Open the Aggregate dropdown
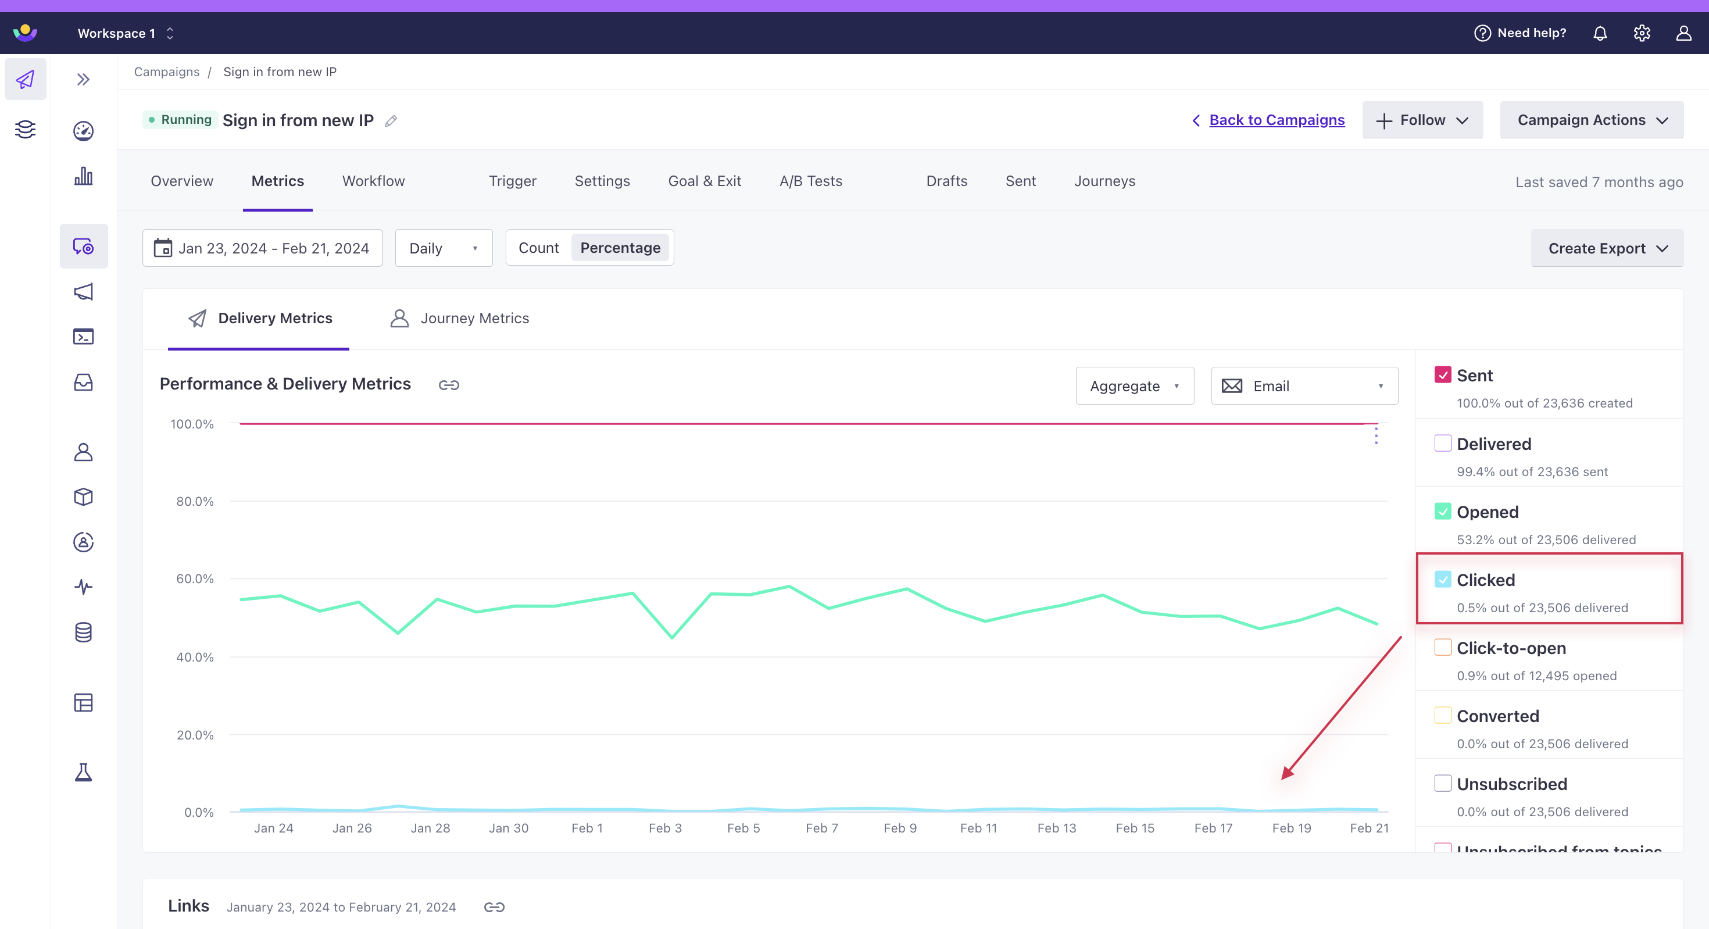 coord(1135,385)
